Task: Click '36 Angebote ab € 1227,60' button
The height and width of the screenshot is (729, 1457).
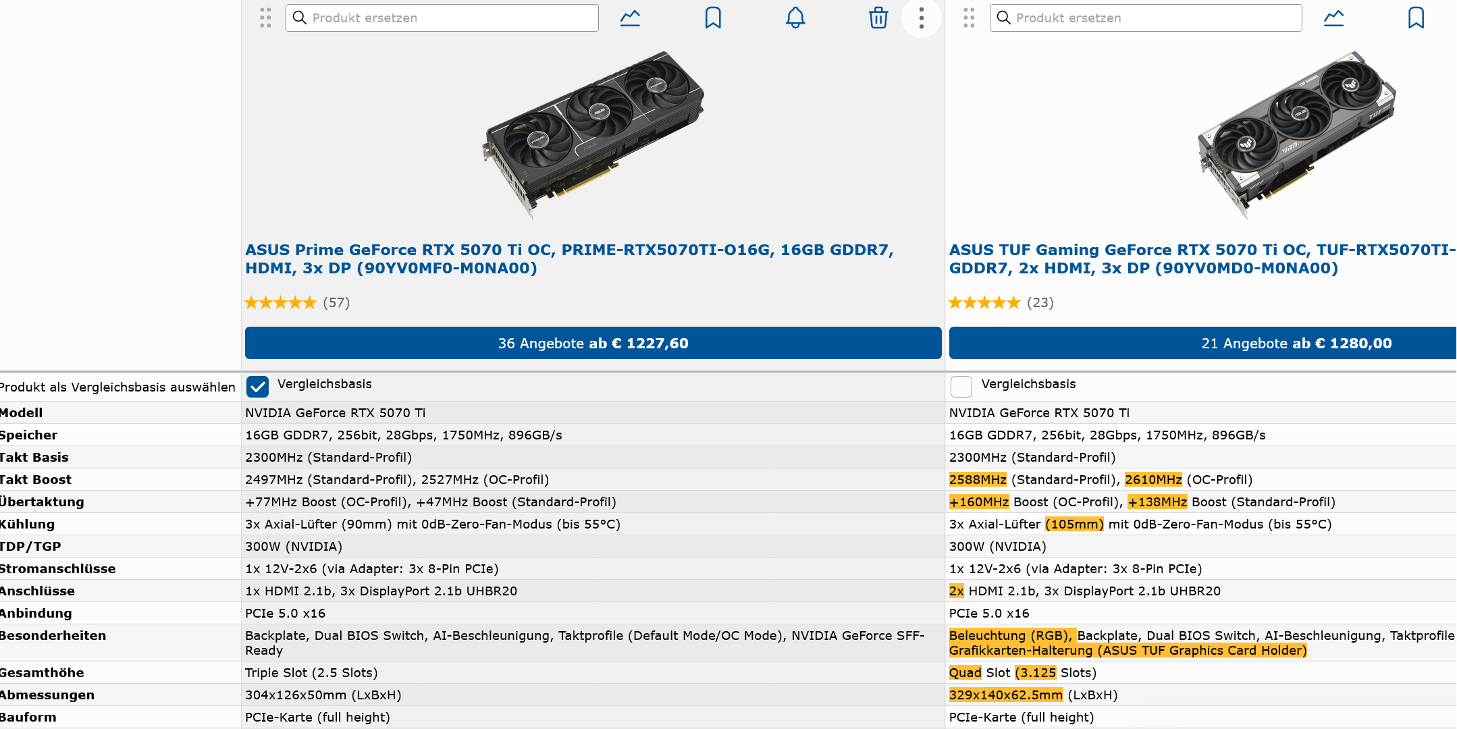Action: (593, 343)
